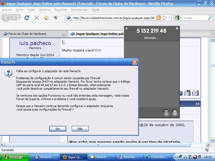
Task: Click the Hamachi tray icon with green nodes
Action: (x=185, y=157)
